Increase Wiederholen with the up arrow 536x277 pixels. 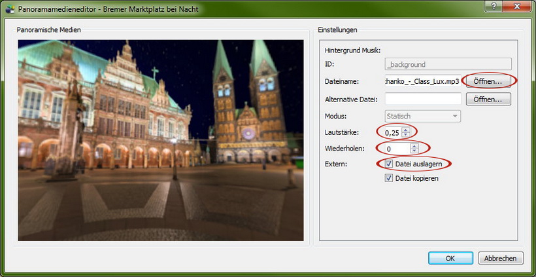pyautogui.click(x=414, y=145)
